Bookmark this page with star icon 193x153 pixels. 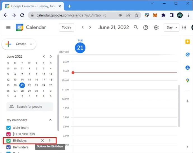(x=136, y=15)
